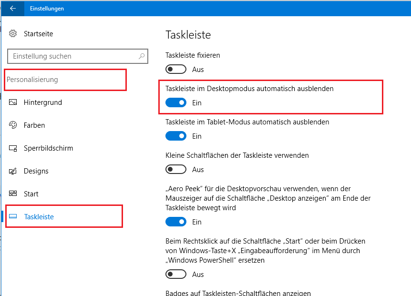Click the Farben palette icon
This screenshot has height=296, width=411.
(13, 125)
